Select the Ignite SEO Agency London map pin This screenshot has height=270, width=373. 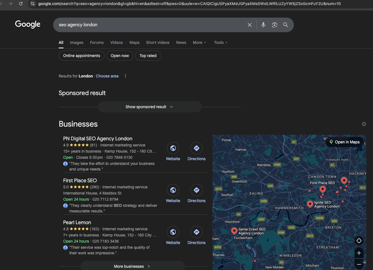pyautogui.click(x=310, y=204)
